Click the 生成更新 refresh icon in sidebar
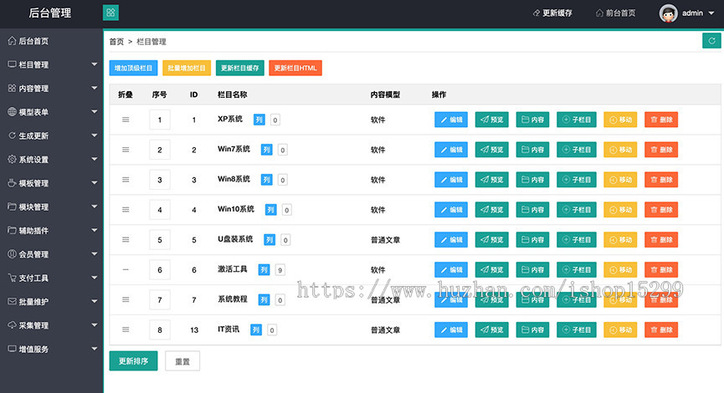This screenshot has width=724, height=393. point(12,135)
